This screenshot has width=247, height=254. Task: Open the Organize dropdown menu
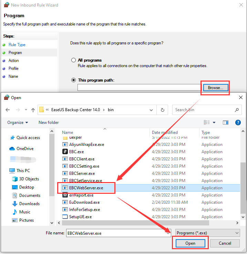18,123
